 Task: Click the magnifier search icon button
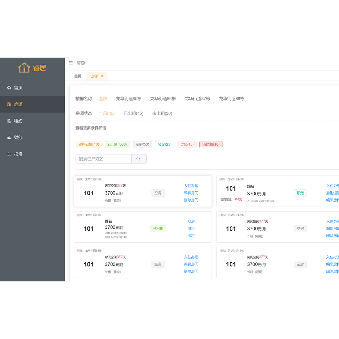coord(139,159)
